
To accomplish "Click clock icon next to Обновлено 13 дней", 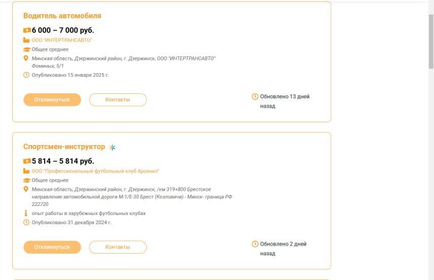I will click(x=255, y=96).
